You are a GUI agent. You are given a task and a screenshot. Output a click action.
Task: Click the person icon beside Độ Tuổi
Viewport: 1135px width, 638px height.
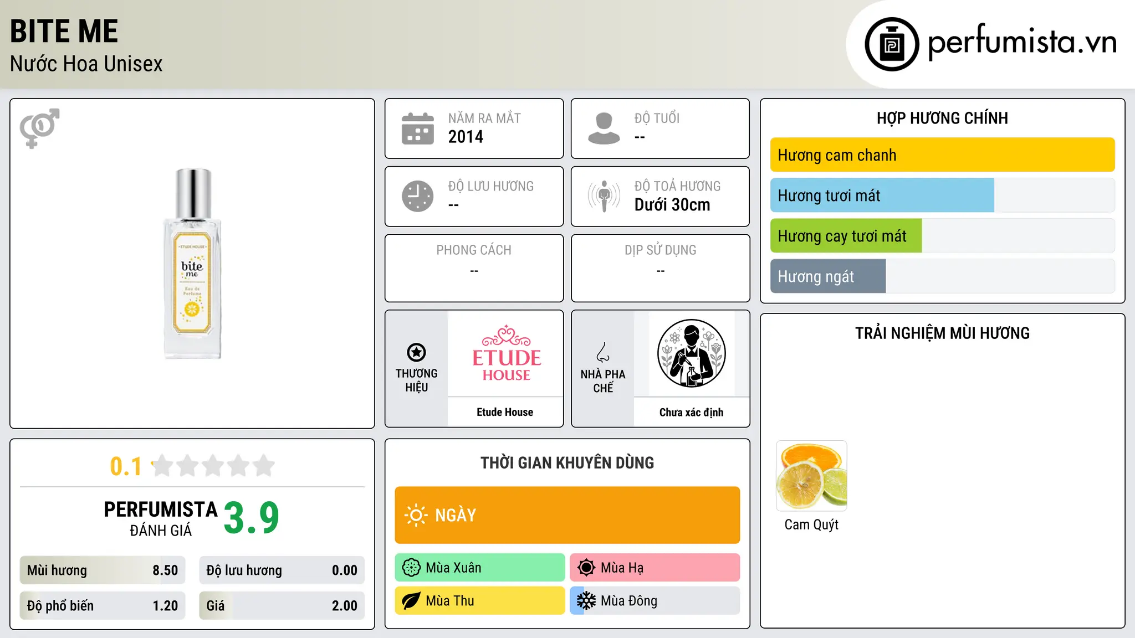point(604,128)
